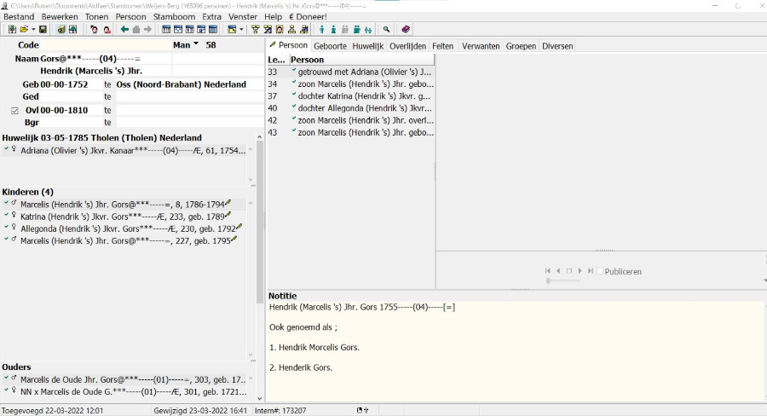The width and height of the screenshot is (767, 416).
Task: Open the Stamboom menu
Action: coord(174,17)
